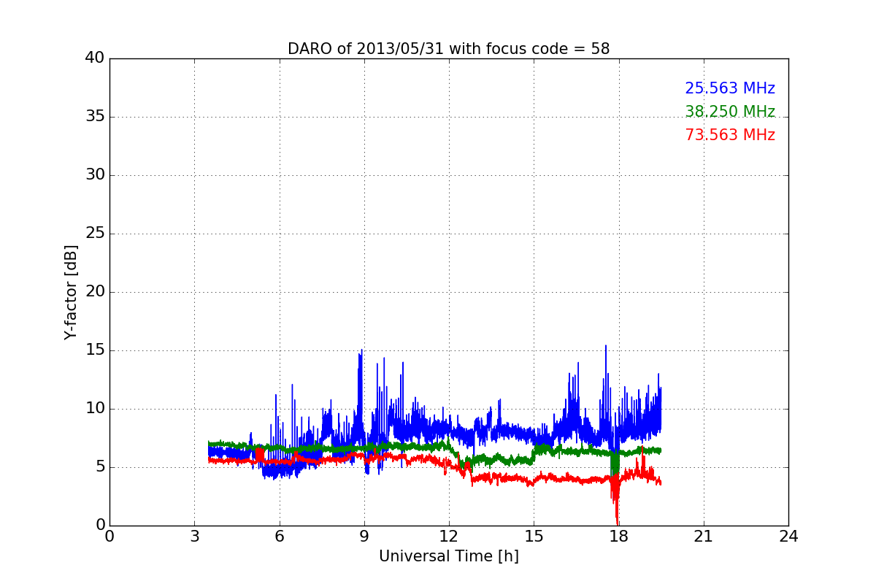
Task: Click x-axis tick label 12
Action: click(x=449, y=536)
